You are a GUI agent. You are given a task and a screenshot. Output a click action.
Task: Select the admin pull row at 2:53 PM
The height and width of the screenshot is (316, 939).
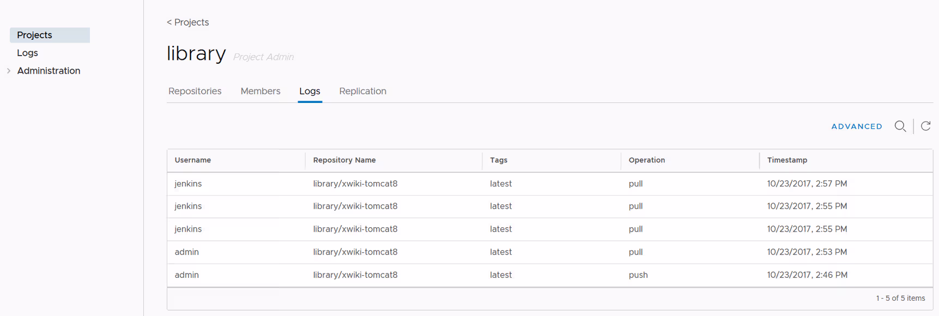(x=549, y=252)
